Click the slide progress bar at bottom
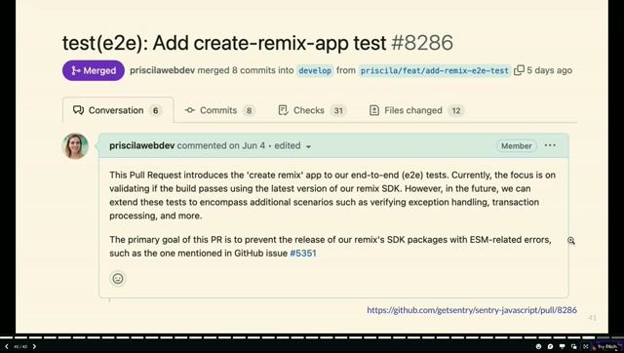 point(312,337)
